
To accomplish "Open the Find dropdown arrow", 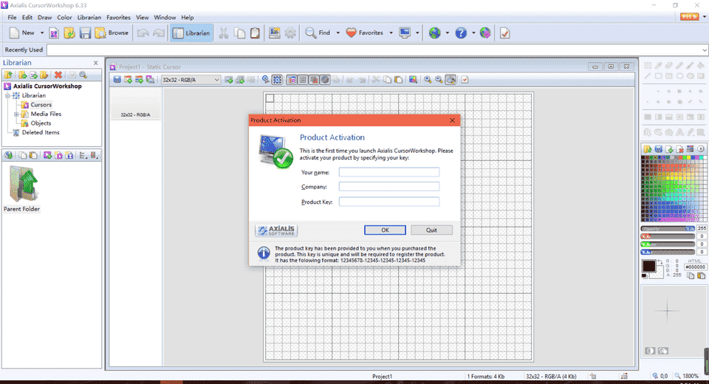I will coord(338,33).
